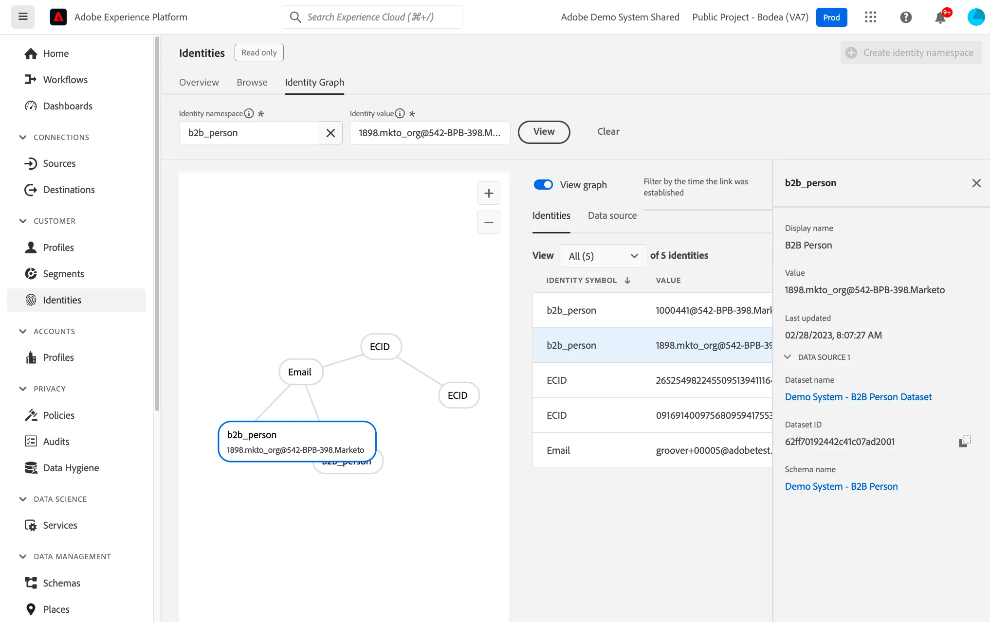Switch to the Data source tab

click(612, 215)
